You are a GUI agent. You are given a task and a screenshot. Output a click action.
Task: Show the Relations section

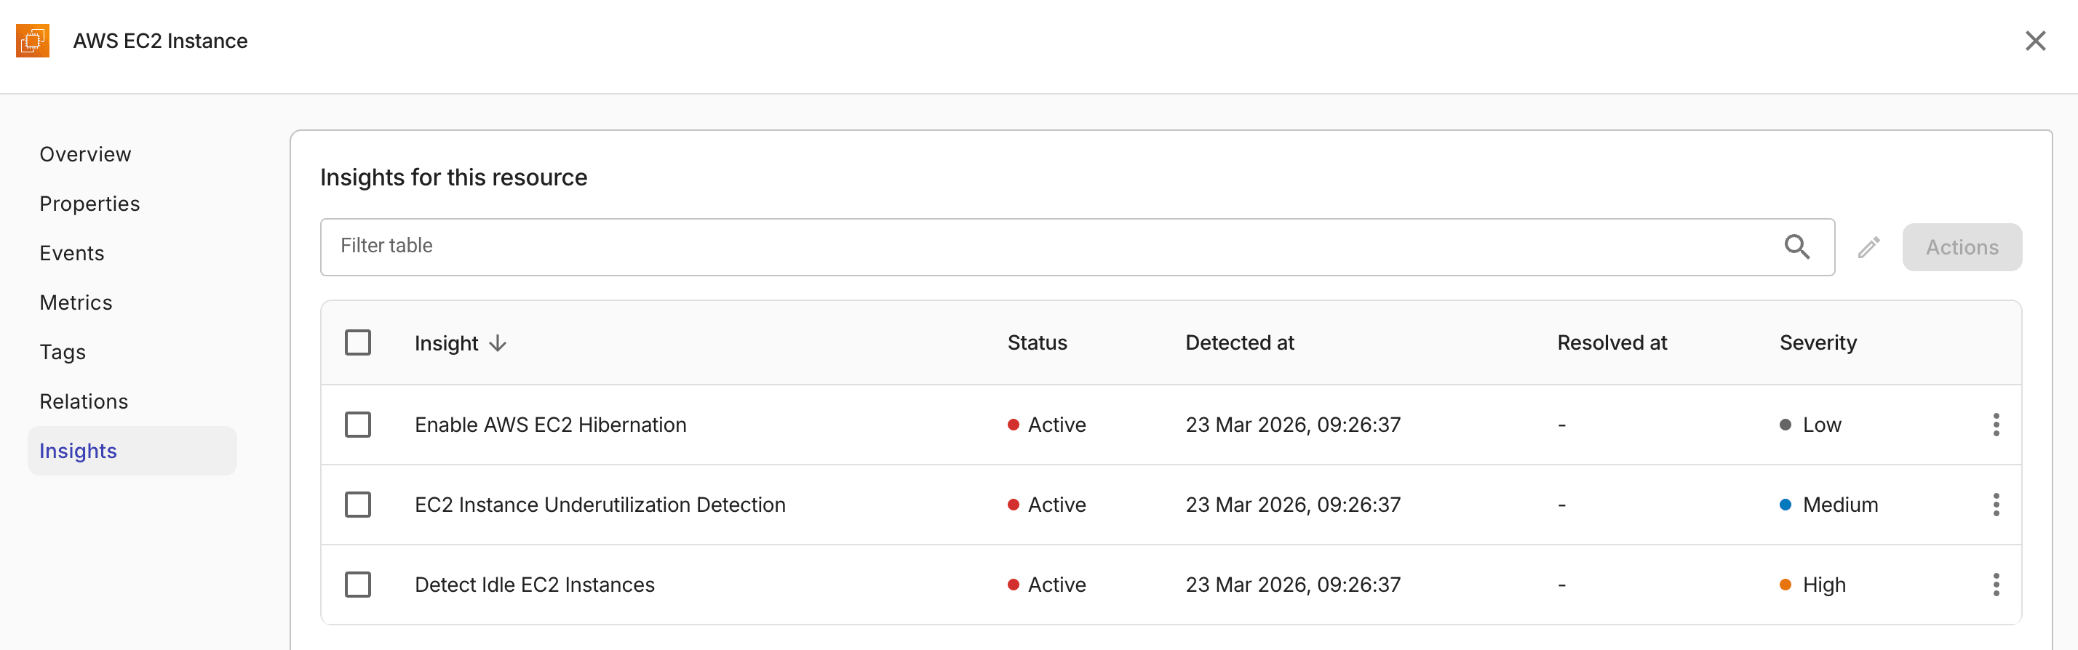point(84,401)
